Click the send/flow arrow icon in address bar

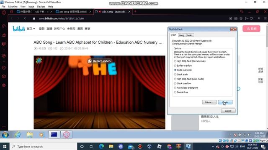tap(246, 18)
